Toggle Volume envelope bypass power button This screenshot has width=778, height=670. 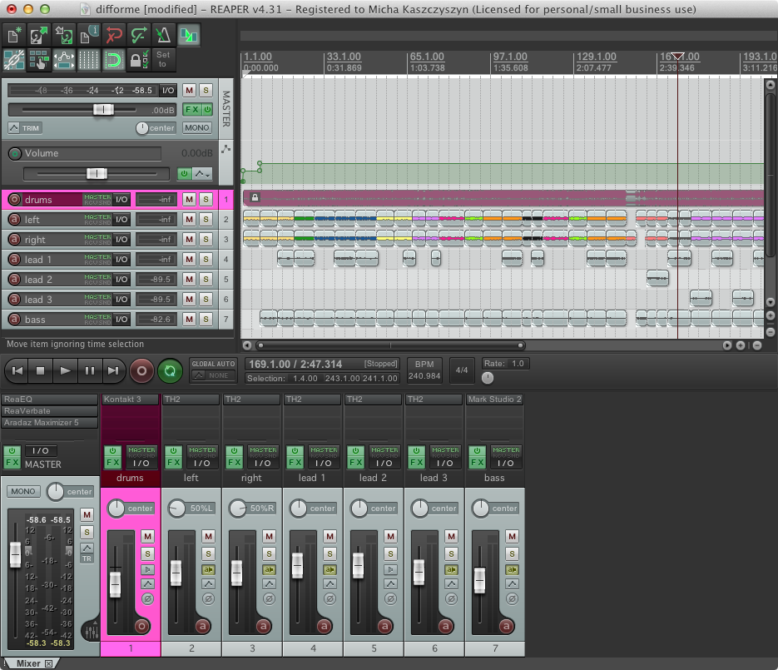click(x=184, y=174)
